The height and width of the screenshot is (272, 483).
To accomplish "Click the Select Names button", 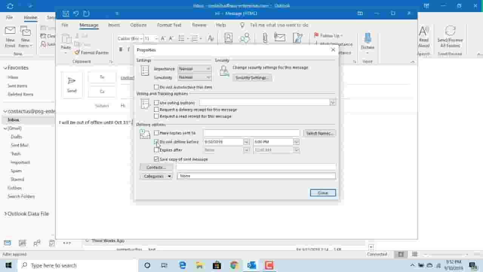I will point(320,133).
